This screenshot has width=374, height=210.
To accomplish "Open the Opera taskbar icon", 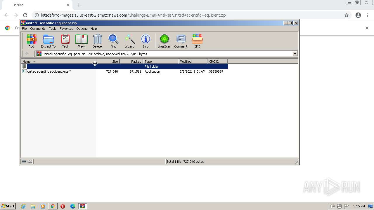I will pos(63,206).
